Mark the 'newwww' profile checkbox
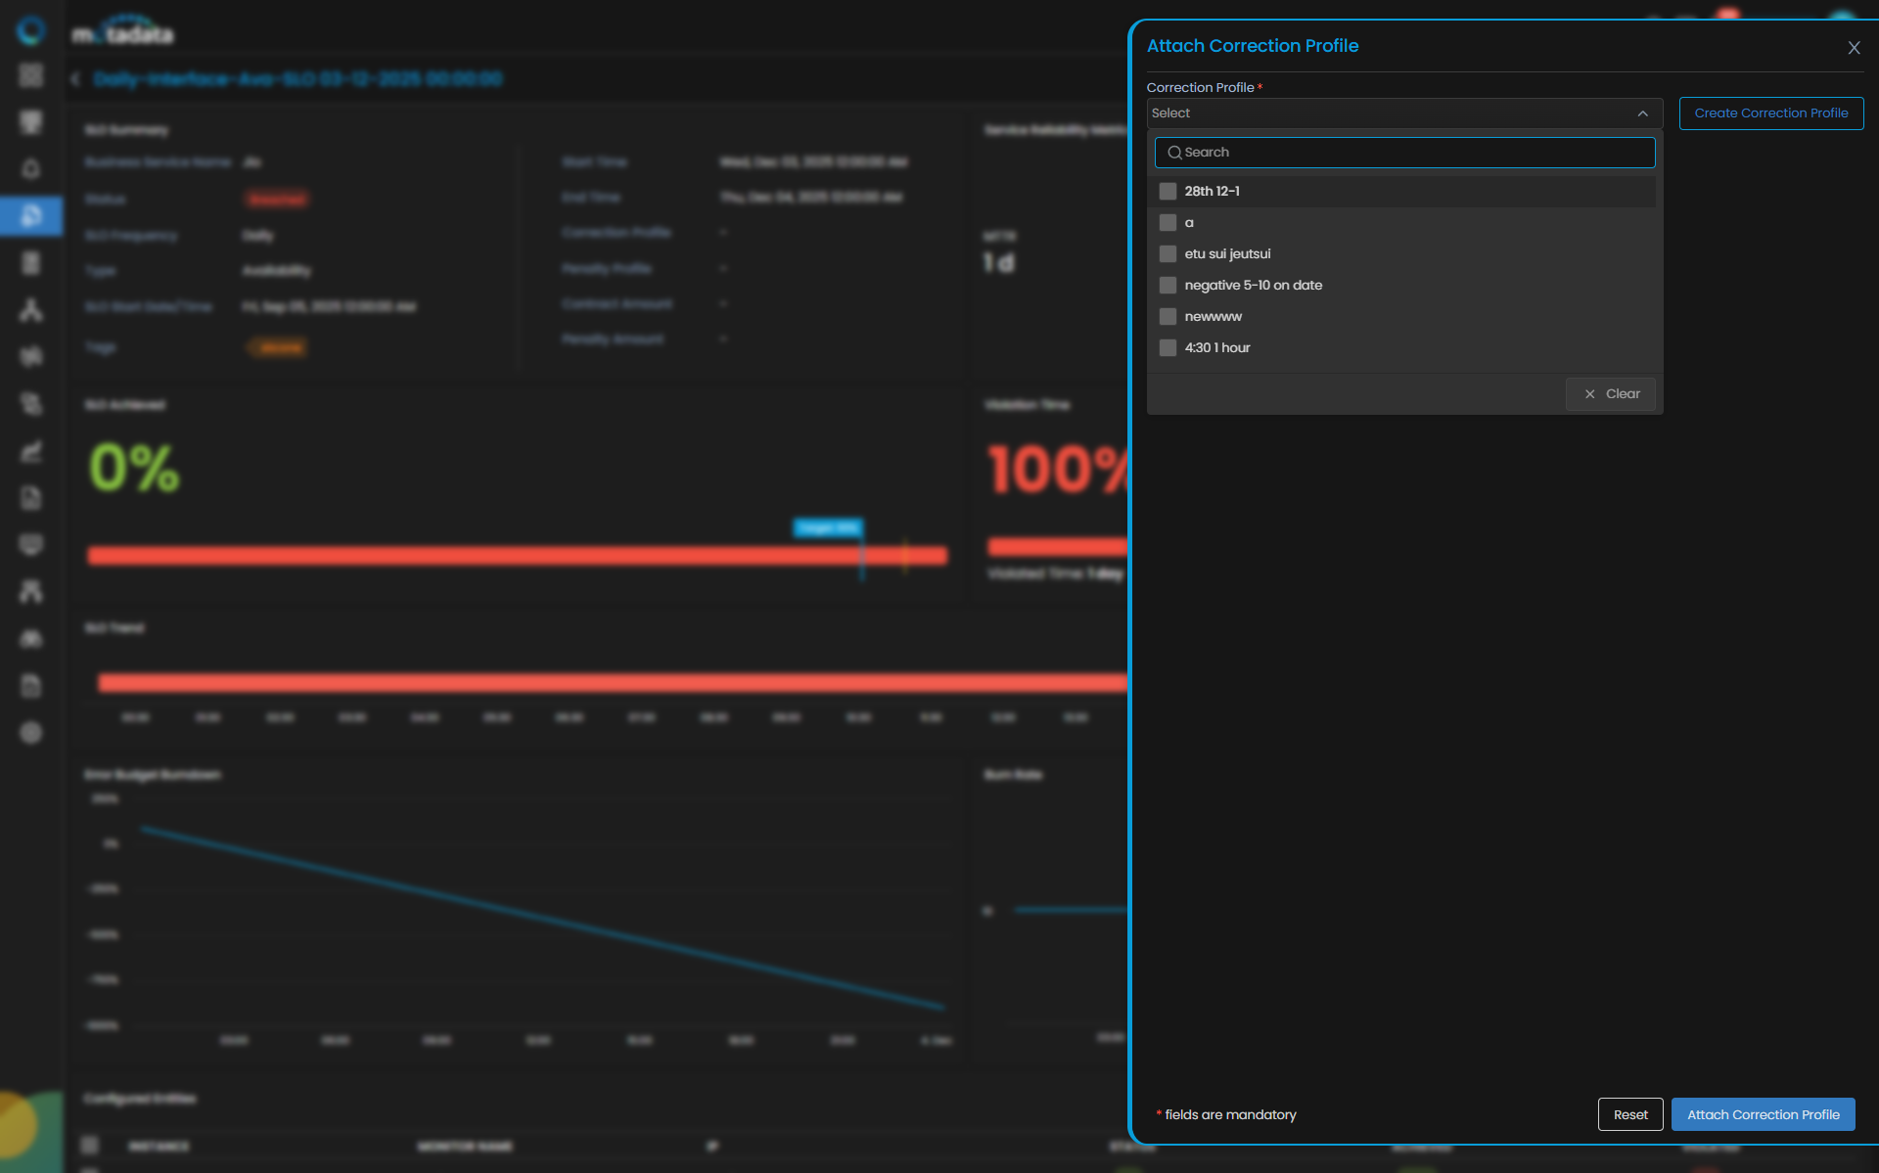1879x1173 pixels. pyautogui.click(x=1168, y=317)
